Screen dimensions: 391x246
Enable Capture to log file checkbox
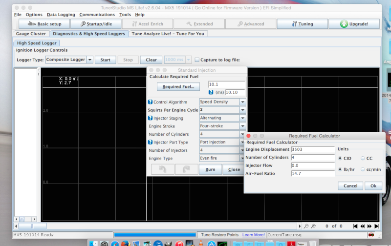(x=197, y=60)
